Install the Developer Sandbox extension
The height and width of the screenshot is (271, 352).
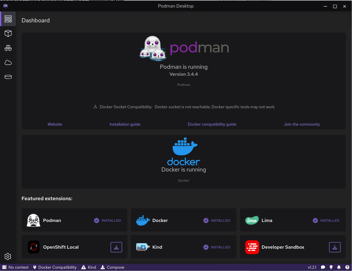point(335,247)
